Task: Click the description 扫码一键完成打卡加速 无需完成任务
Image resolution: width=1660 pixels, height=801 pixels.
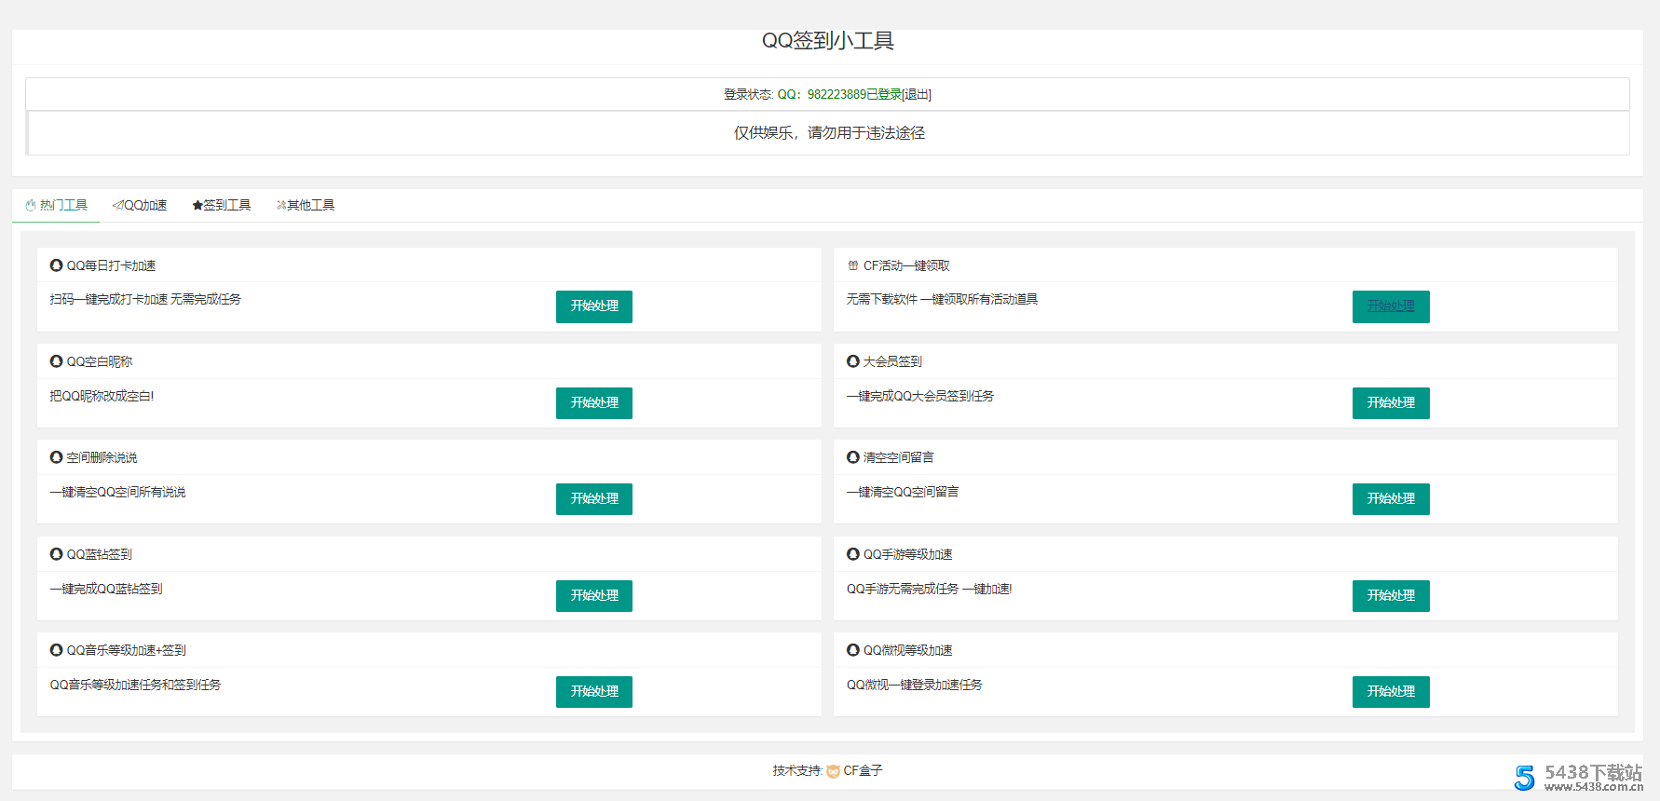Action: [x=145, y=299]
